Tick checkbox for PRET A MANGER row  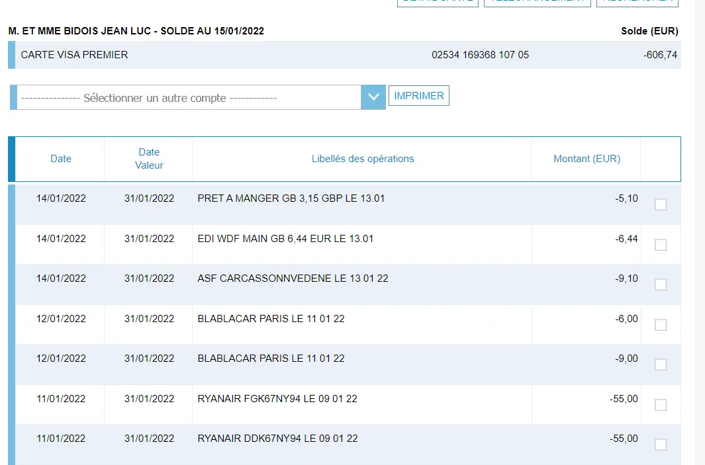(x=661, y=204)
